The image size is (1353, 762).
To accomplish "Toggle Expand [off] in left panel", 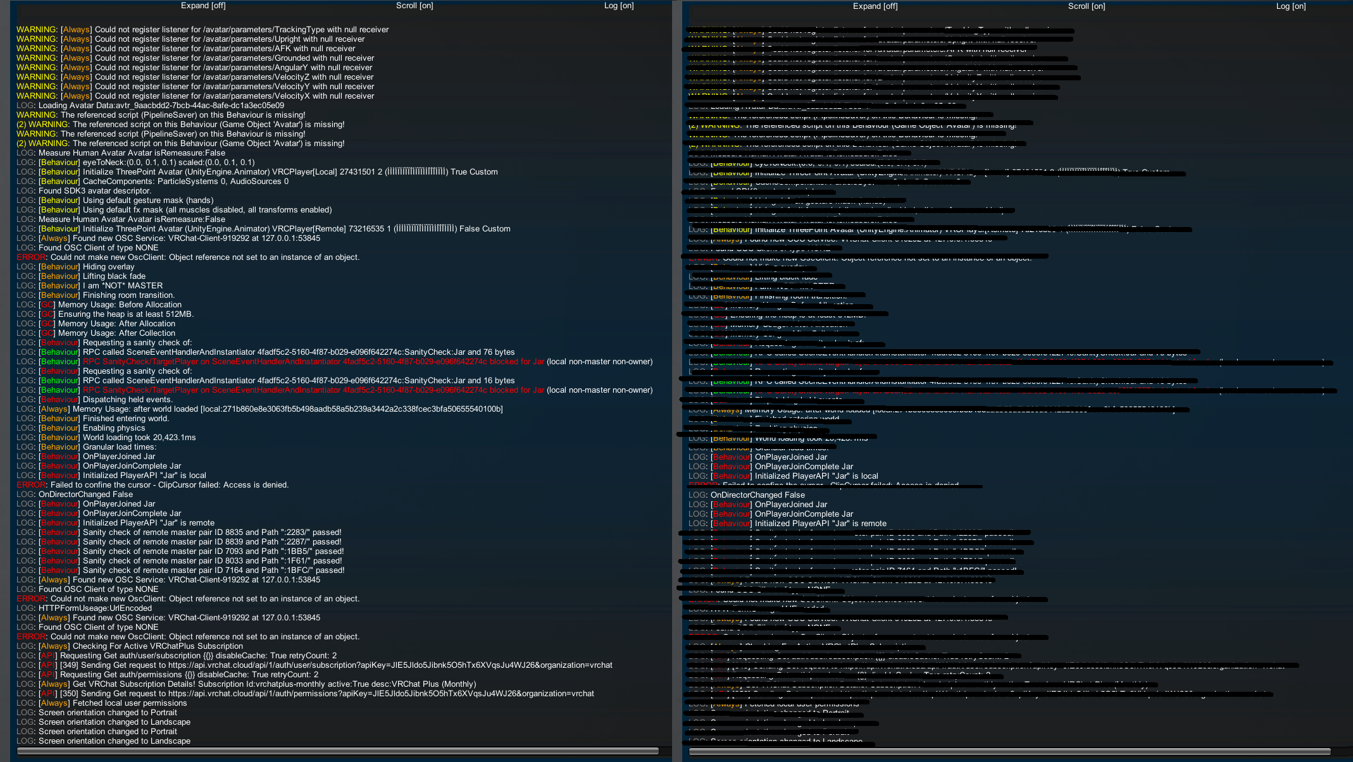I will click(203, 6).
